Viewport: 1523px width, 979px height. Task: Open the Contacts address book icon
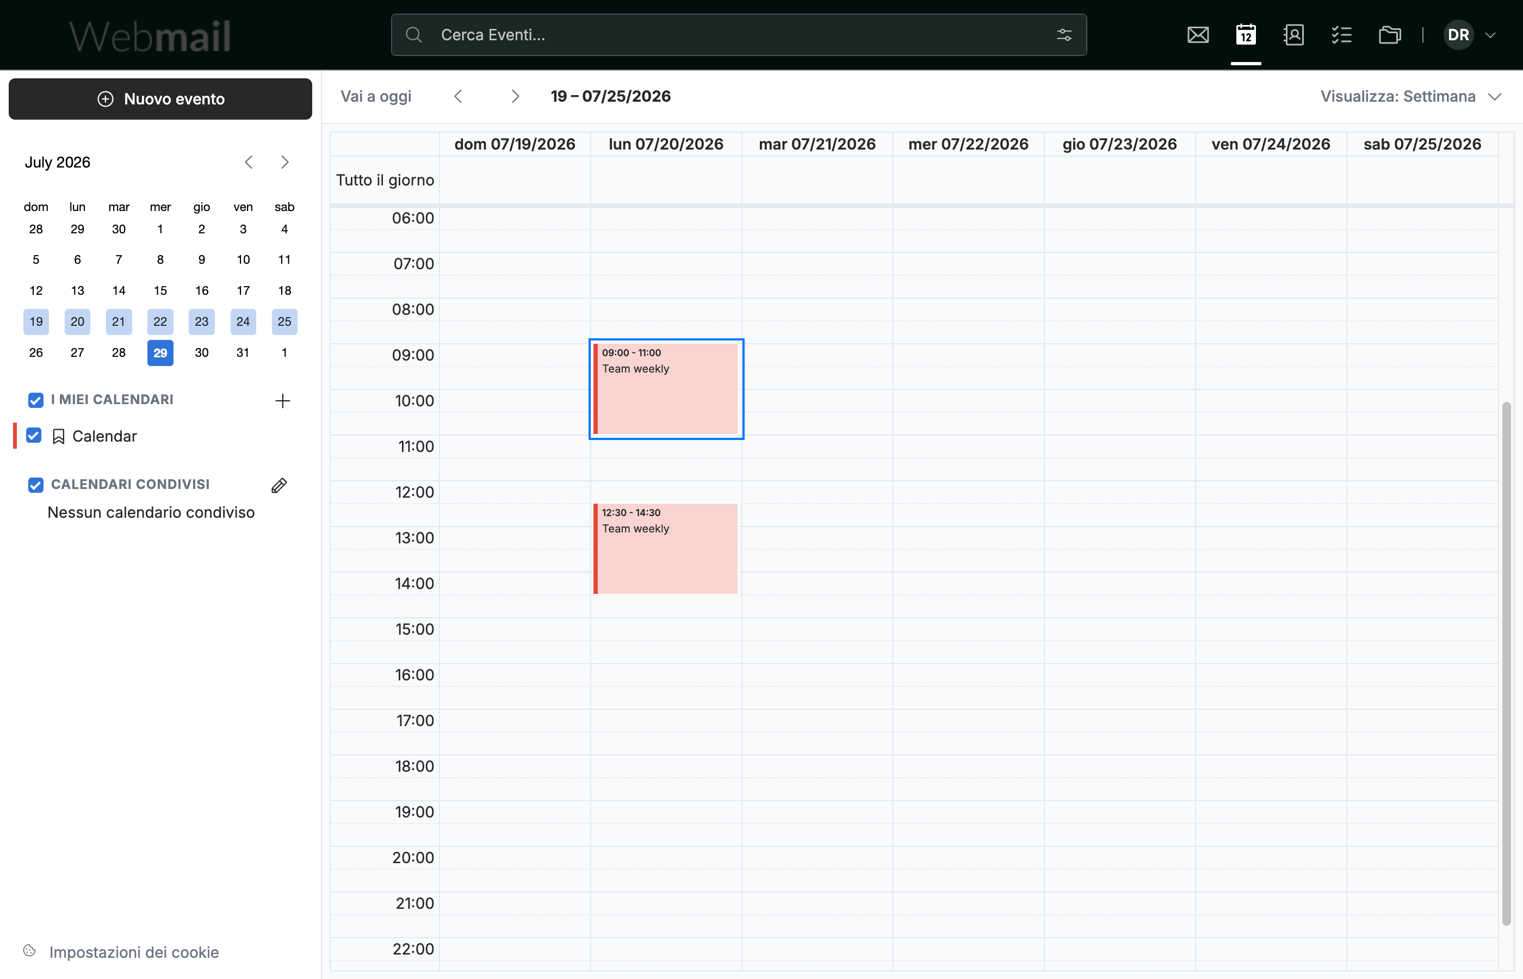point(1293,35)
